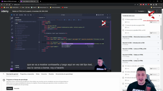Switch to the Preguntas y respuestas tab
This screenshot has width=163, height=91.
(x=27, y=74)
